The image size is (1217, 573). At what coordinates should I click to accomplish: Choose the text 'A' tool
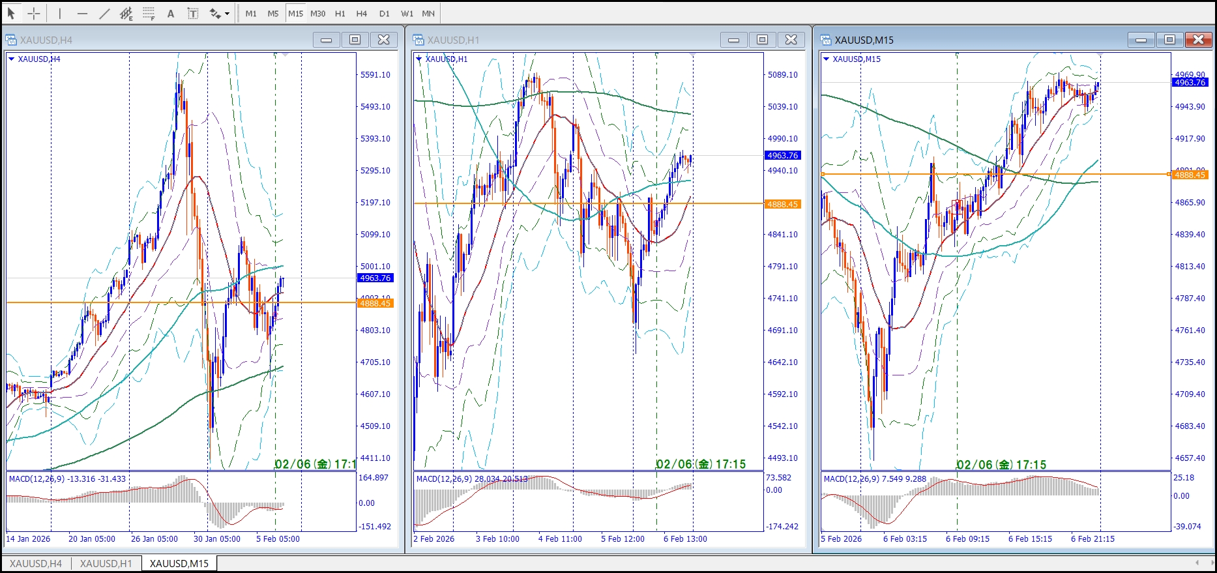(171, 13)
